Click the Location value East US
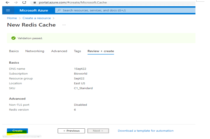 coord(80,84)
